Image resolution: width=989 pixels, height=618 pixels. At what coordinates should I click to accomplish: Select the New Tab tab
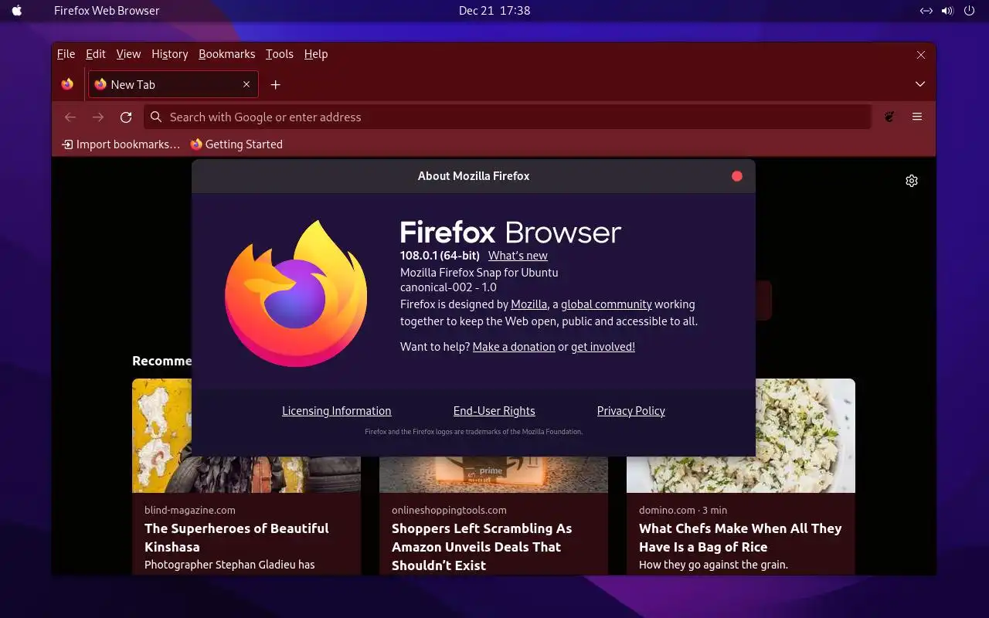tap(173, 84)
